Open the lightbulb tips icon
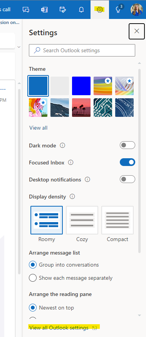Viewport: 146px width, 337px height. (118, 10)
